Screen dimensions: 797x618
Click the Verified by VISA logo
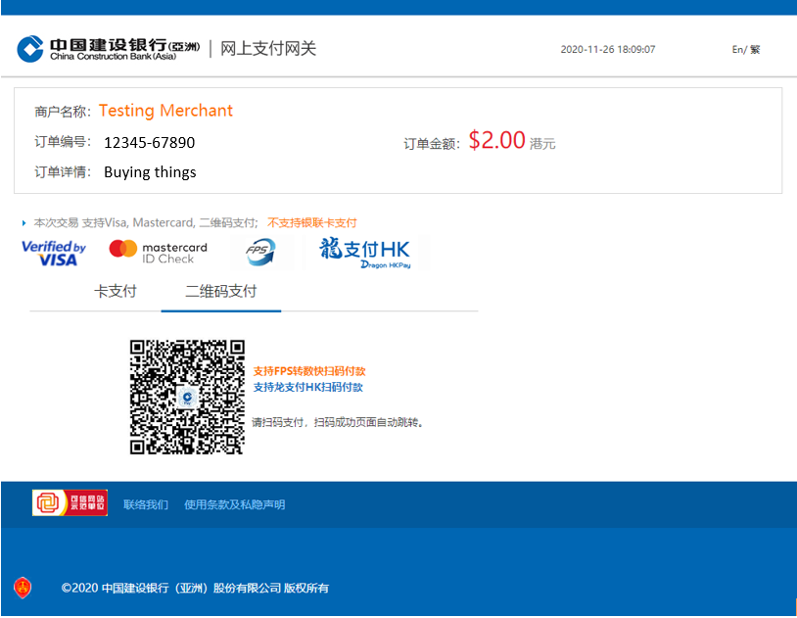coord(54,253)
